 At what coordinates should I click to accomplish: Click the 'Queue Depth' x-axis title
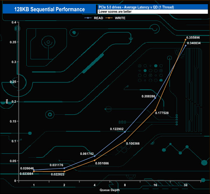click(110, 190)
